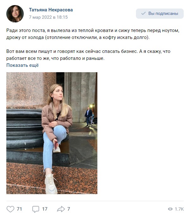Click the paragraph starting with Вот вам всем
Screen dimensions: 190x216
pyautogui.click(x=89, y=55)
